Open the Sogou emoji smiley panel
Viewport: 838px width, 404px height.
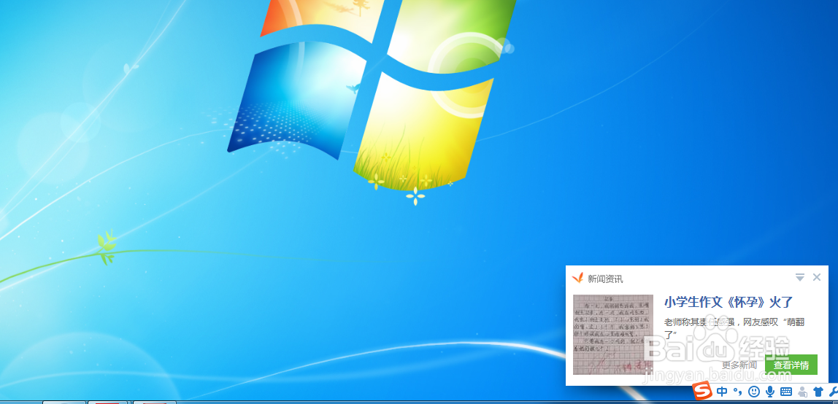click(754, 392)
